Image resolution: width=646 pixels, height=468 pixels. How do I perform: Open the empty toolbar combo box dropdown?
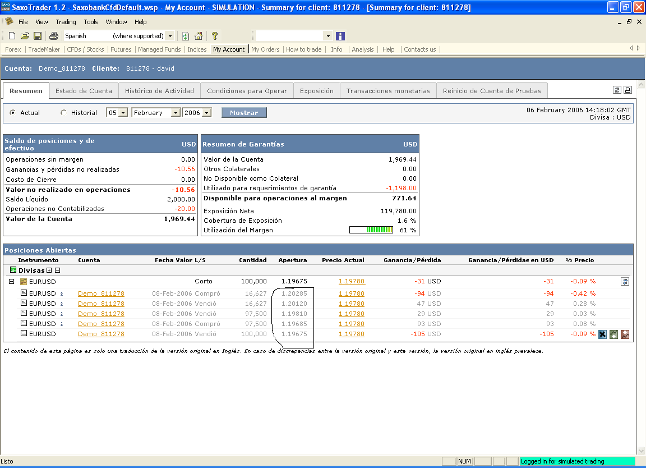click(328, 36)
